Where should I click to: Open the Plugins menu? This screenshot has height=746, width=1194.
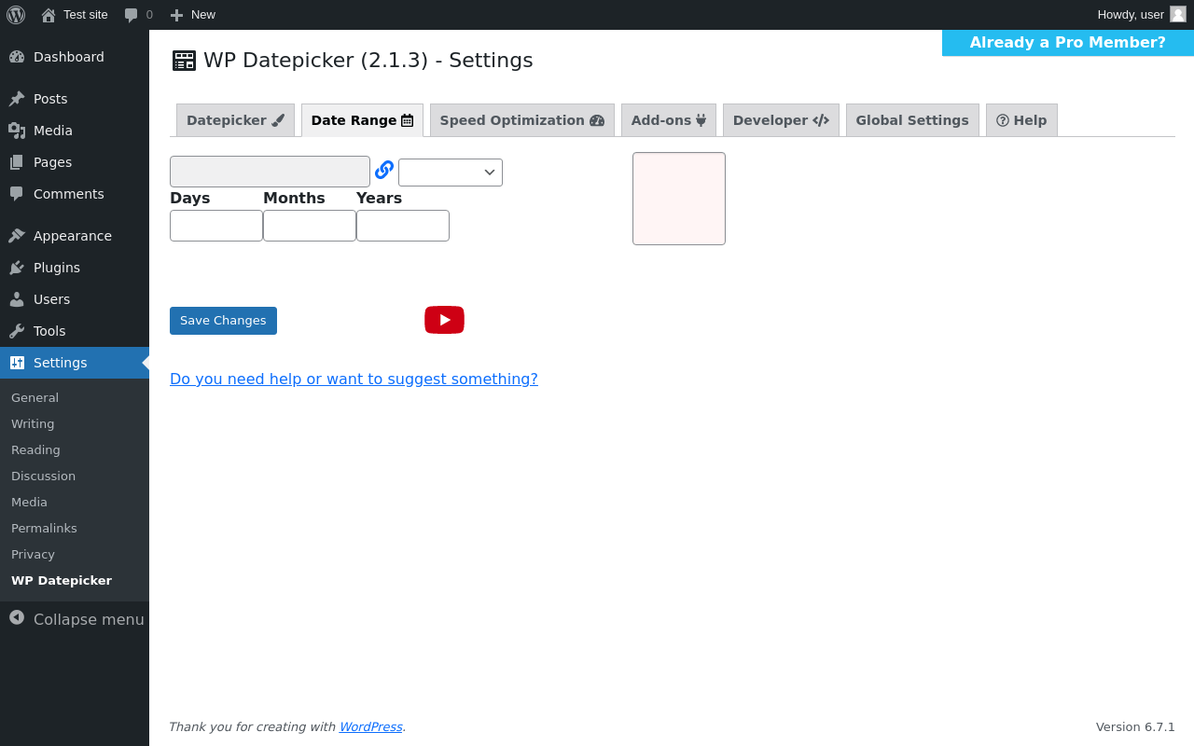(75, 268)
